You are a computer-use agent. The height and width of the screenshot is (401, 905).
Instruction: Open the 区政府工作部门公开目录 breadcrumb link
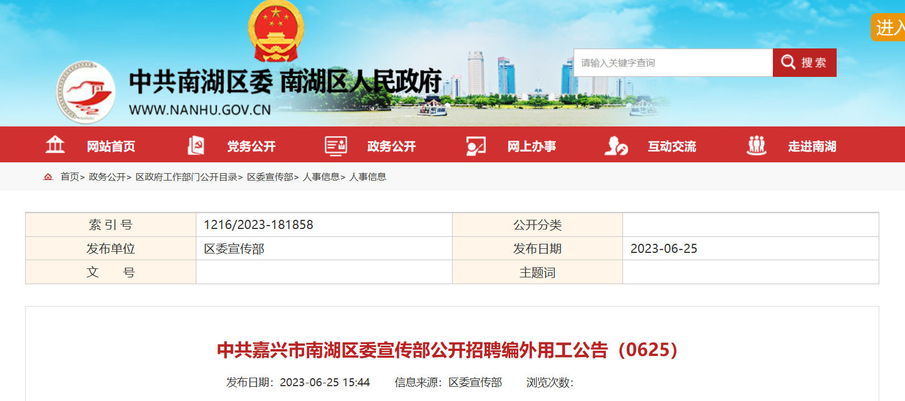[186, 177]
